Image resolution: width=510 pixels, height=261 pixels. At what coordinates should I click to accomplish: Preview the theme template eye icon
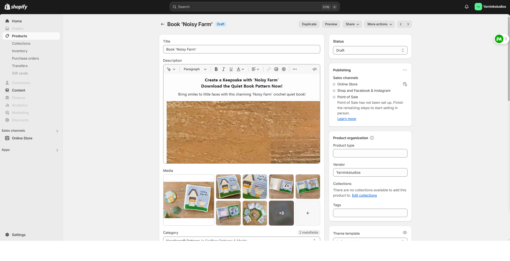point(405,233)
